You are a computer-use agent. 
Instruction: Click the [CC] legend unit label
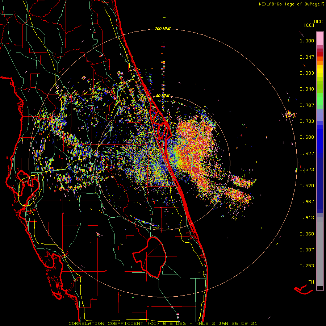309,25
